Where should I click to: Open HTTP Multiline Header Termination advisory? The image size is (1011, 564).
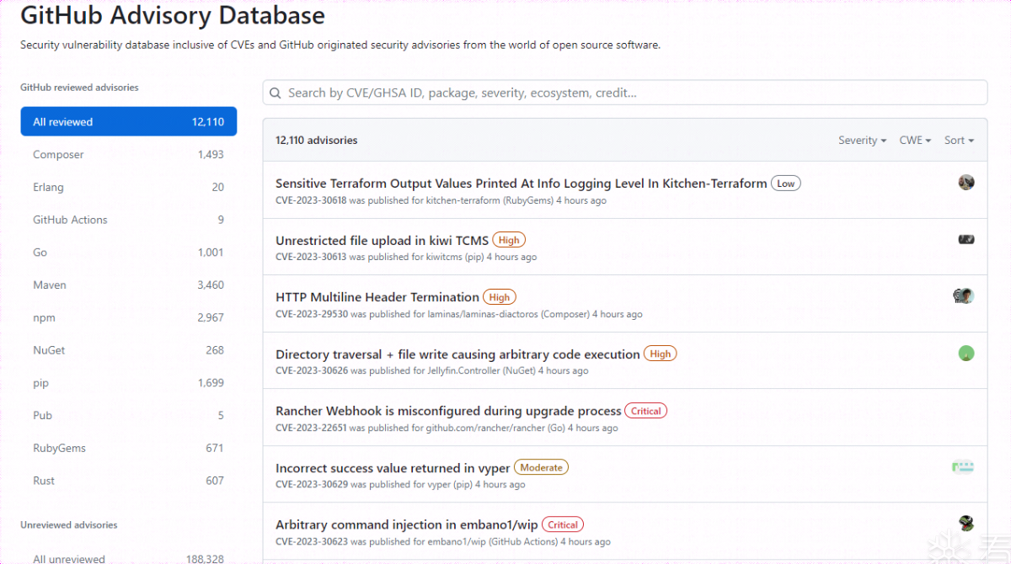click(x=377, y=297)
